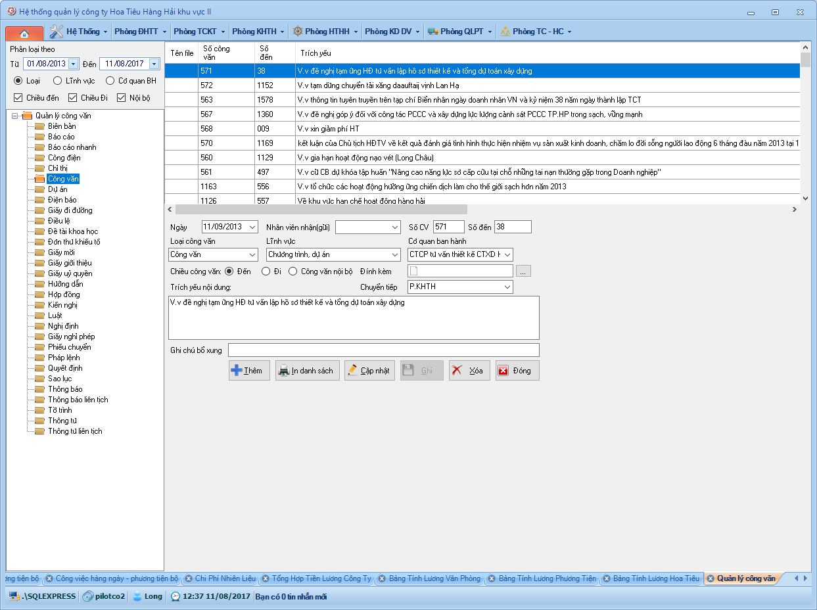Click the browse (...) attachment button
This screenshot has width=817, height=610.
523,271
